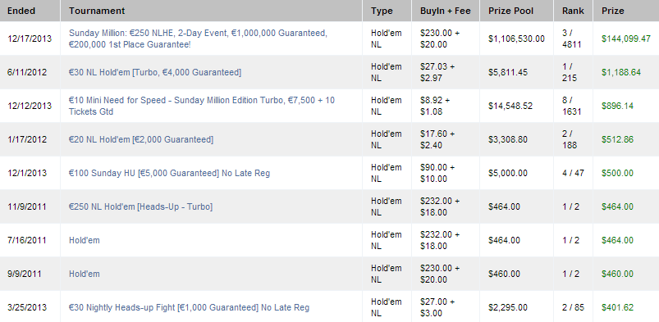Select the $144,099.47 prize cell

tap(626, 39)
